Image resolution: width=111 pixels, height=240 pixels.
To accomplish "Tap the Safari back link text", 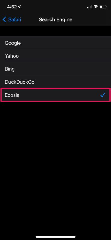I will [15, 19].
